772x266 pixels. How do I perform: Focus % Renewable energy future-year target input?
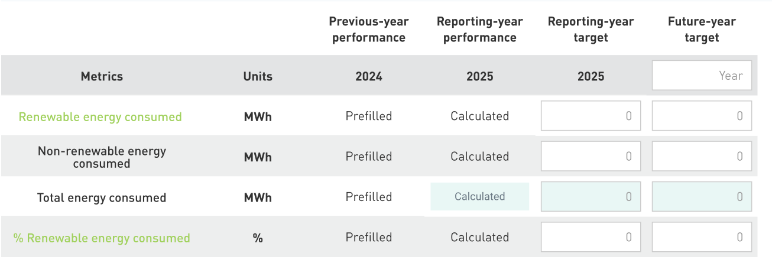[x=702, y=237]
